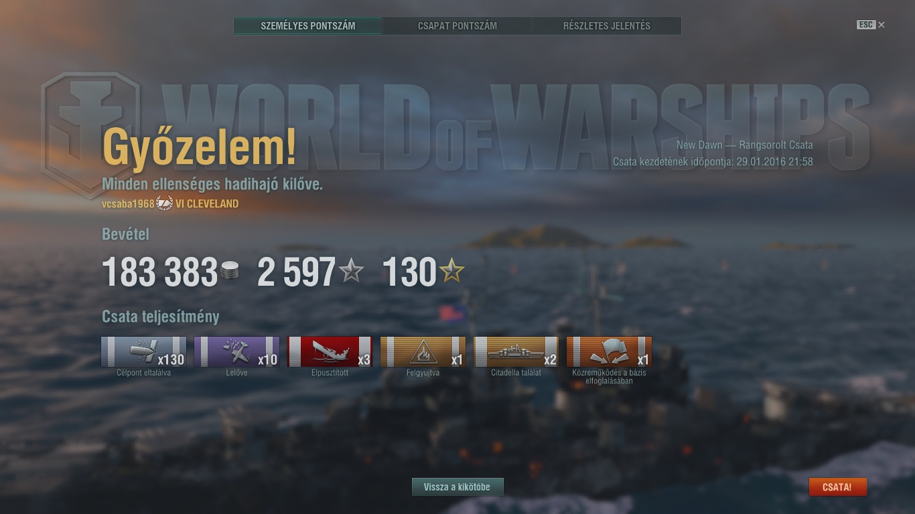Open the Személyes pontszám tab
The image size is (915, 514).
click(x=308, y=26)
